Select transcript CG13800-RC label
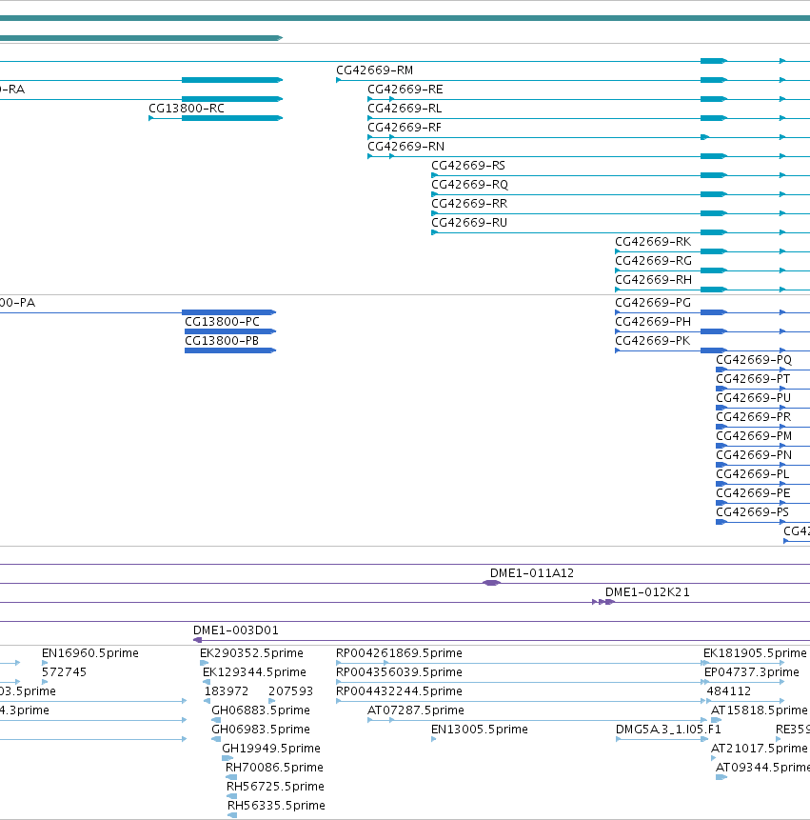This screenshot has height=820, width=810. (187, 109)
